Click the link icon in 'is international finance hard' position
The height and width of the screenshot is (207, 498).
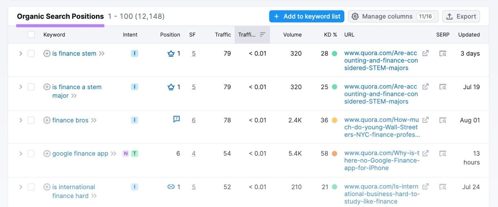pos(171,187)
